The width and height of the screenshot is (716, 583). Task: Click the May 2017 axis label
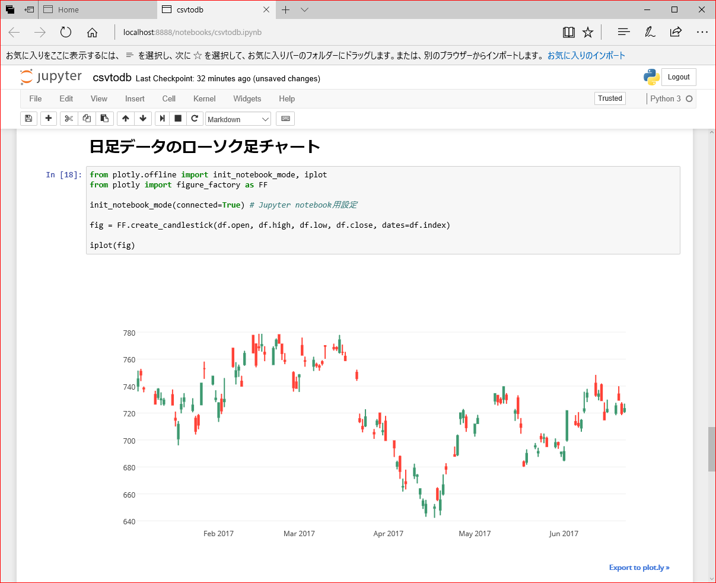(475, 534)
